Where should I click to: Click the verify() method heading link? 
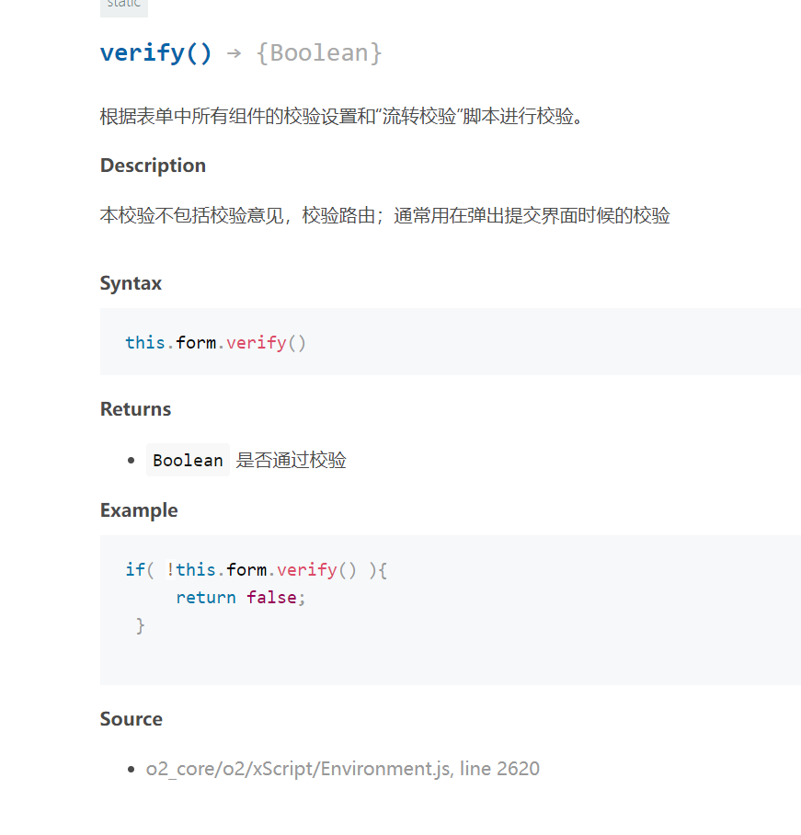tap(155, 52)
